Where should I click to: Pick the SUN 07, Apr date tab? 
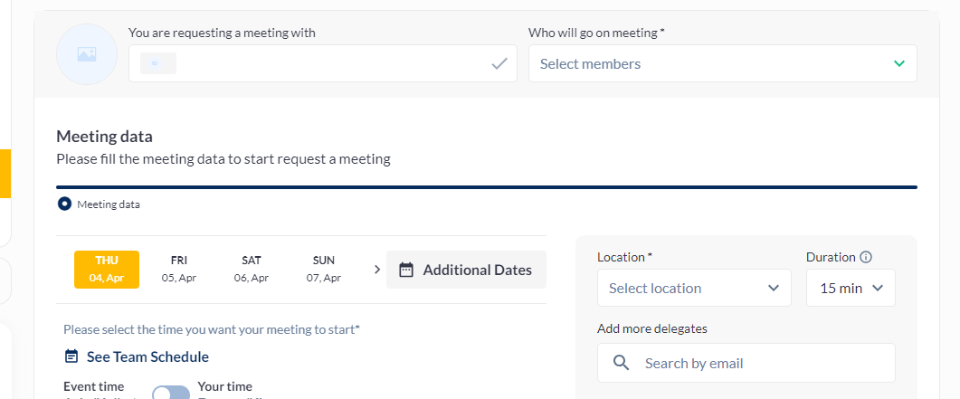(x=324, y=269)
